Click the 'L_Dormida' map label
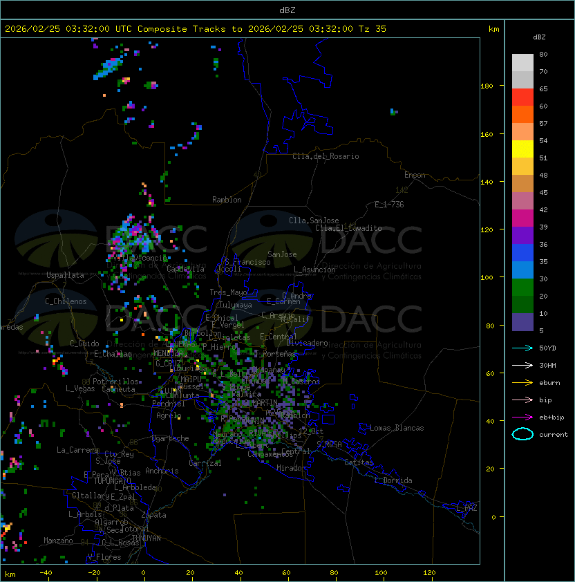 tap(393, 480)
